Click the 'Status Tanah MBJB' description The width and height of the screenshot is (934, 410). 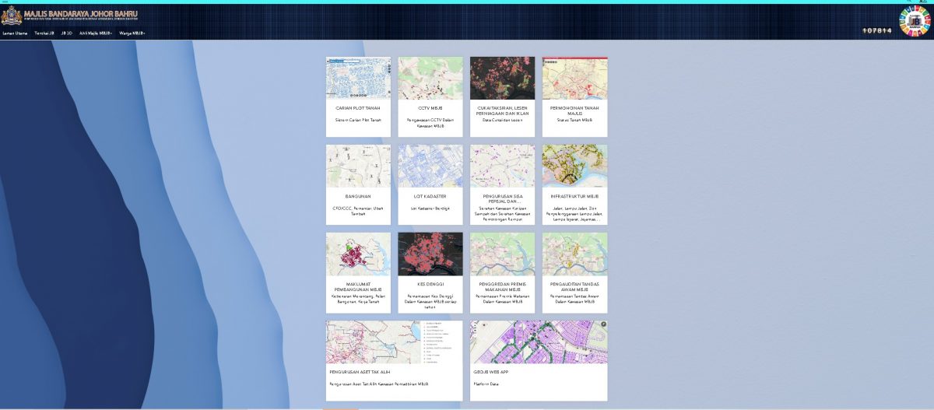coord(574,121)
